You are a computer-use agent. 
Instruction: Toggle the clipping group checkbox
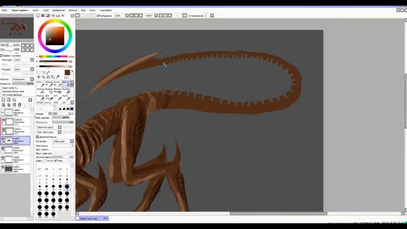pos(1,92)
